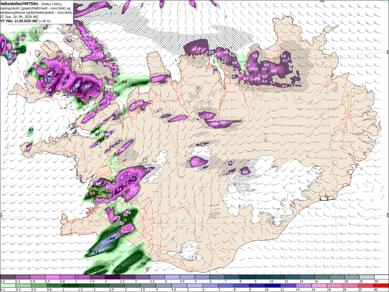Image resolution: width=389 pixels, height=292 pixels.
Task: Click the 8.7 precipitation value on the map
Action: pos(47,80)
